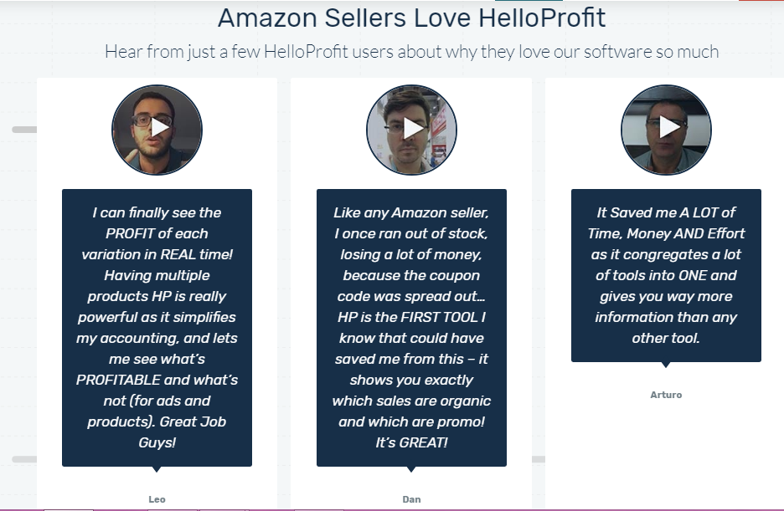The width and height of the screenshot is (784, 511).
Task: Click the speech-bubble pointer under Dan's quote
Action: [411, 469]
